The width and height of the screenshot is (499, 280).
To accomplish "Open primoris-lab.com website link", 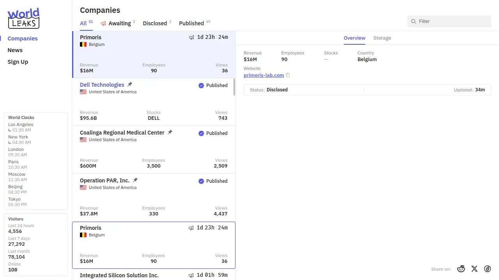I will (264, 75).
